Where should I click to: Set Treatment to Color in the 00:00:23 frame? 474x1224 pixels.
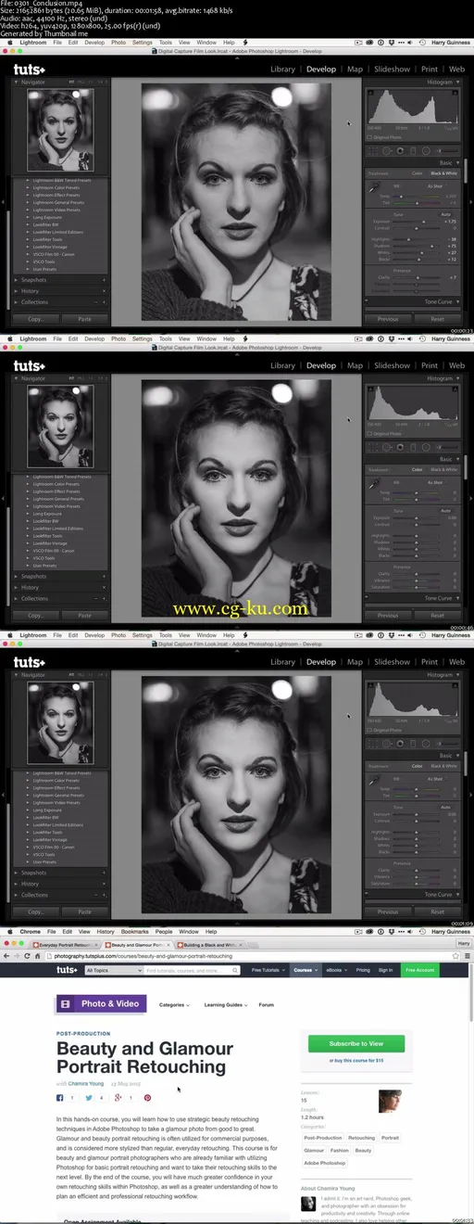pyautogui.click(x=417, y=173)
